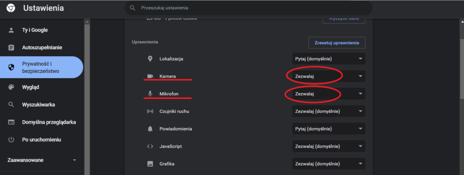This screenshot has width=464, height=175.
Task: Click the Czujniki ruchu sensor icon
Action: [x=150, y=112]
